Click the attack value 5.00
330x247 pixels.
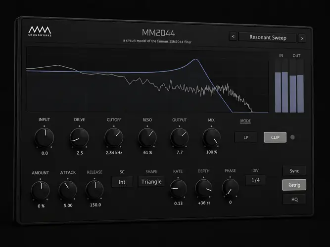[68, 206]
